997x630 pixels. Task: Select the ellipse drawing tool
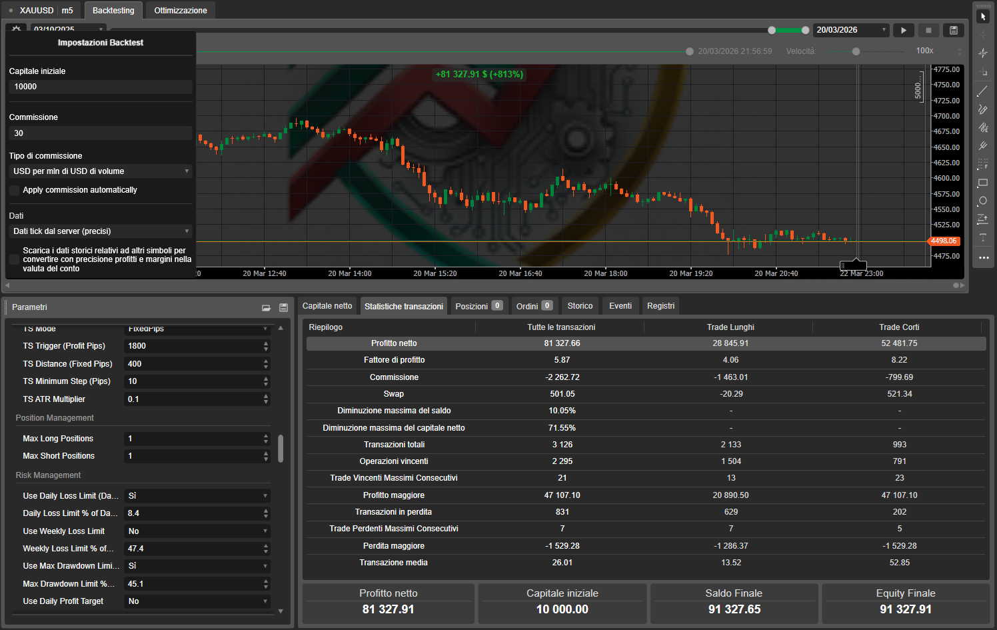[983, 201]
